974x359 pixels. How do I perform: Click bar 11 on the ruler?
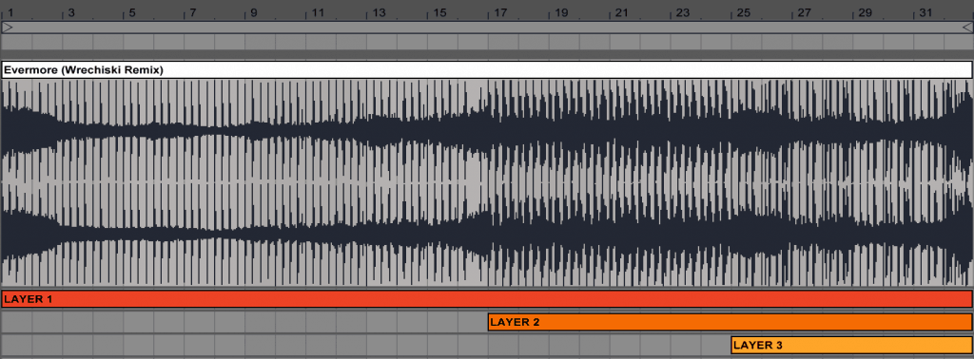pyautogui.click(x=318, y=12)
